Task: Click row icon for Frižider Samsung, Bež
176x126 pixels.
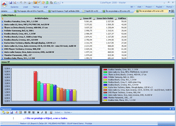Action: [2, 31]
